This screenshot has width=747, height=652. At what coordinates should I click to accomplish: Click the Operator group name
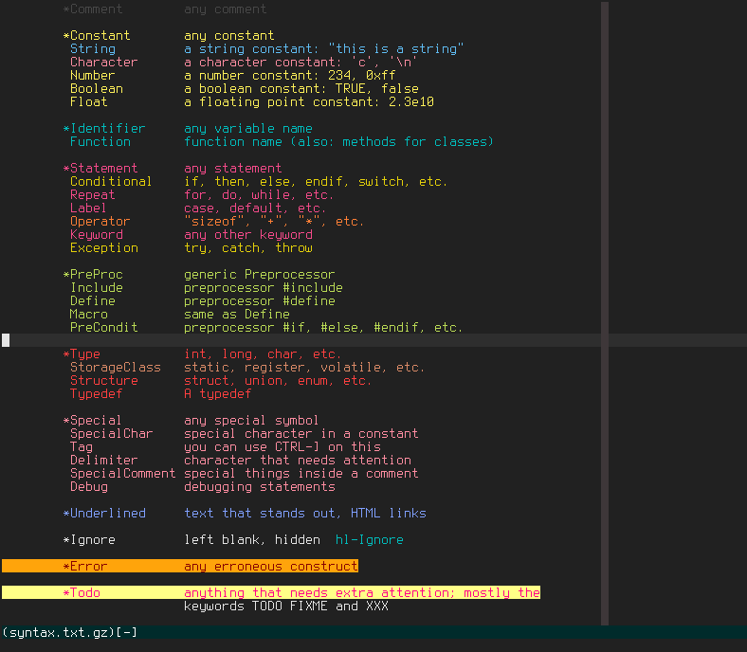pos(100,222)
